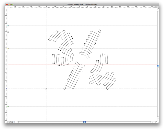Image resolution: width=164 pixels, height=130 pixels.
Task: Click the horizontal scrollbar thumb
Action: pos(84,122)
